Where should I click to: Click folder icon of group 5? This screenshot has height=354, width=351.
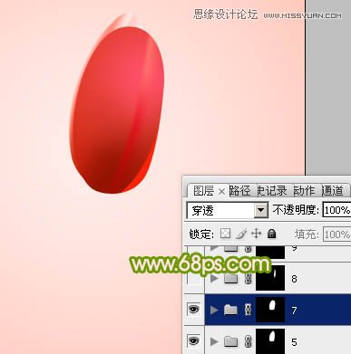click(230, 341)
